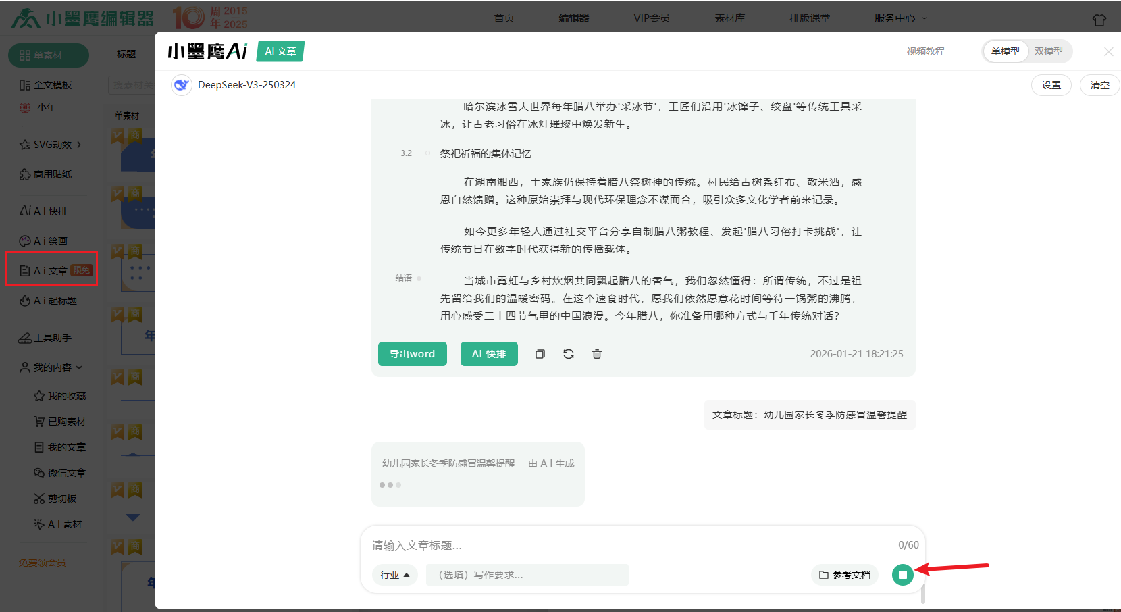Click the 导出word button
Image resolution: width=1121 pixels, height=612 pixels.
[x=412, y=354]
